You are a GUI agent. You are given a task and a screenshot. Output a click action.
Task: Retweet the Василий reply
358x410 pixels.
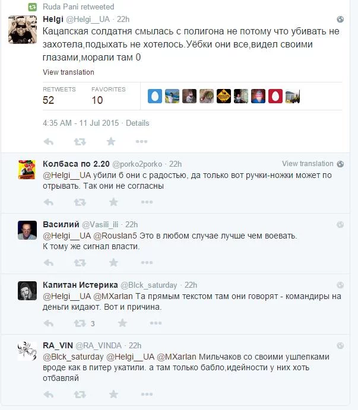(x=80, y=262)
